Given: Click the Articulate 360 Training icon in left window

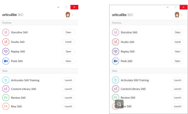Looking at the screenshot, I should (6, 80).
